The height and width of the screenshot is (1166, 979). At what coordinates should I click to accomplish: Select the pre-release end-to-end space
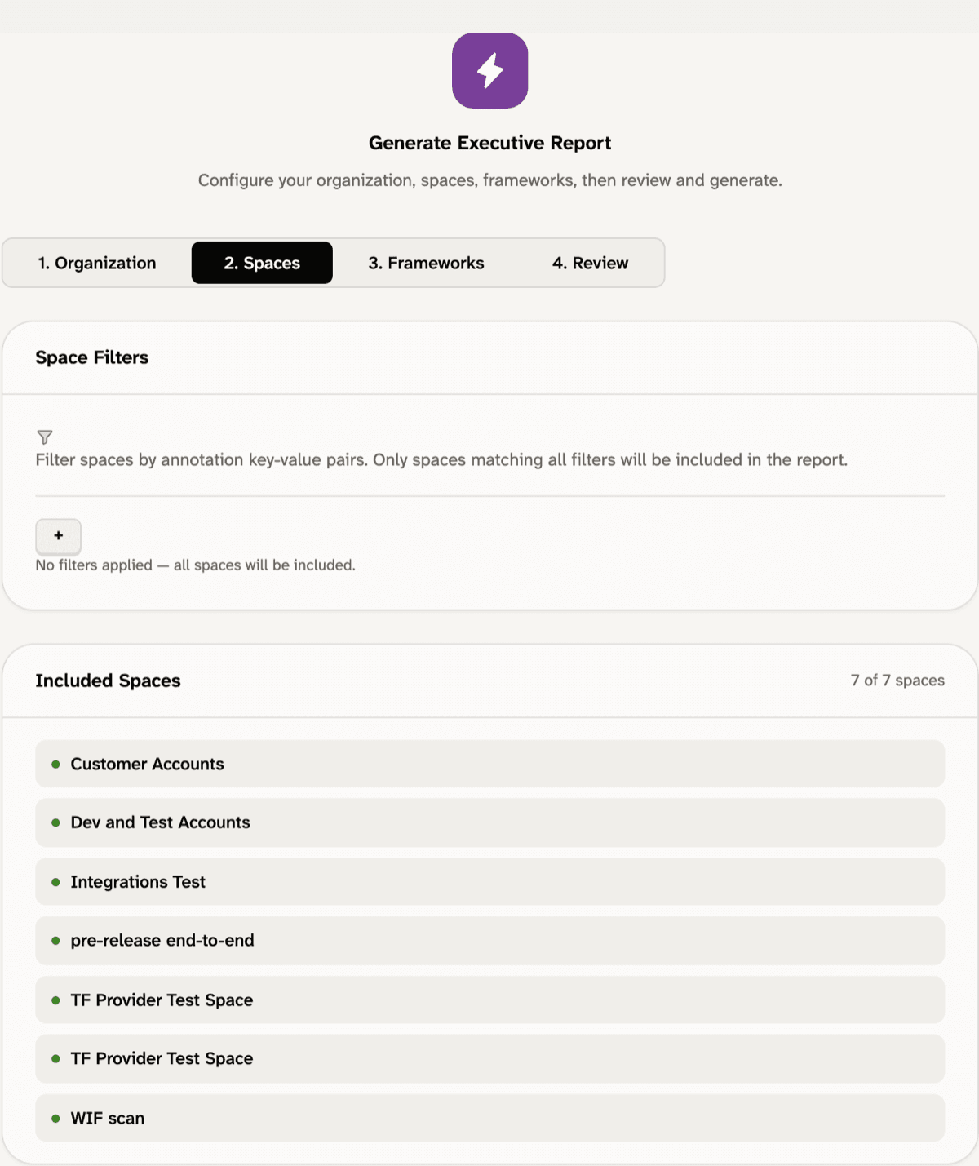pyautogui.click(x=489, y=941)
